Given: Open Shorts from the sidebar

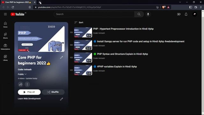Looking at the screenshot, I should (x=5, y=36).
